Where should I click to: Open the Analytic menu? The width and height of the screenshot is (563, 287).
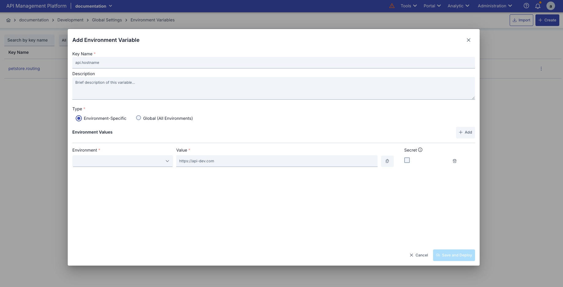coord(458,6)
